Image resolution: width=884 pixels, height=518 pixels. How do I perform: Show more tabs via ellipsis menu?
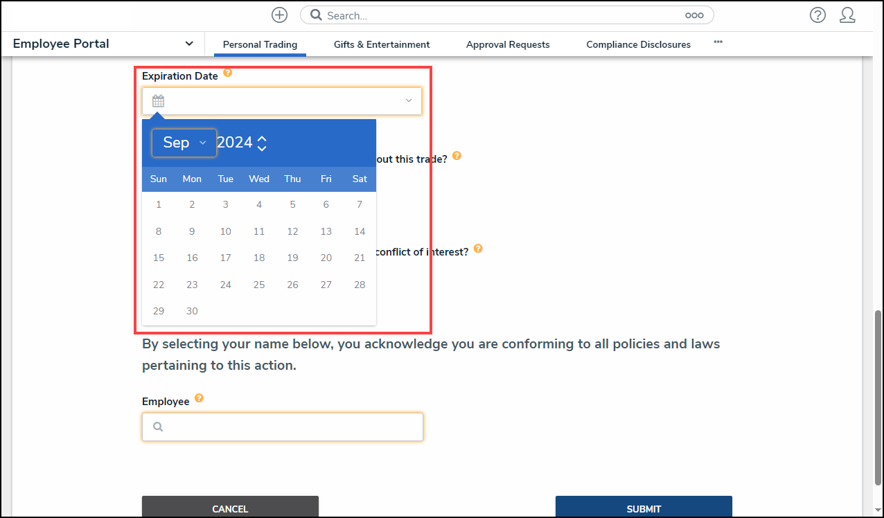[718, 43]
